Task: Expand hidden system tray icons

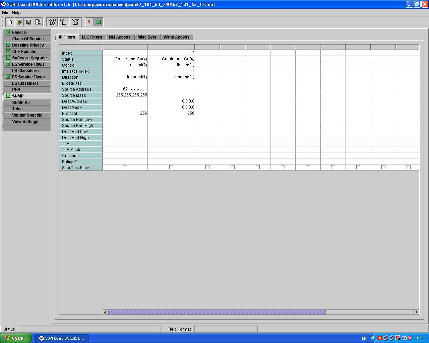Action: [x=373, y=338]
